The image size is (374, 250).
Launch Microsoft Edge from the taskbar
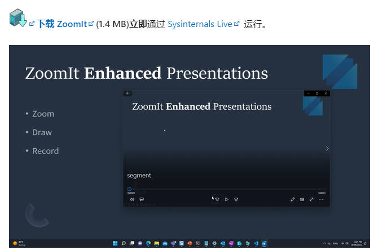148,243
